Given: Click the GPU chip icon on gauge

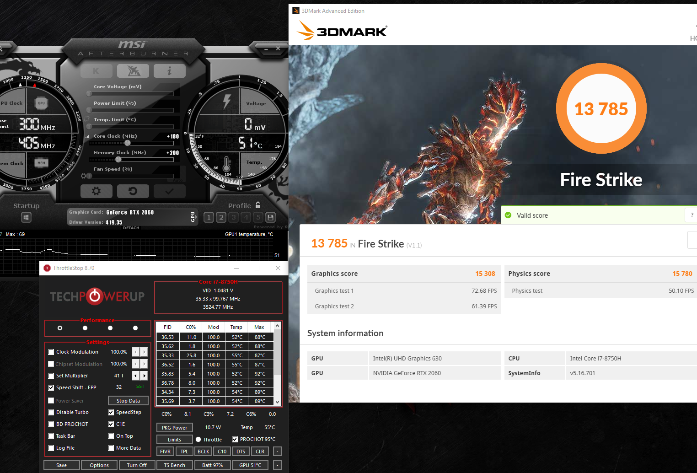Looking at the screenshot, I should click(41, 103).
